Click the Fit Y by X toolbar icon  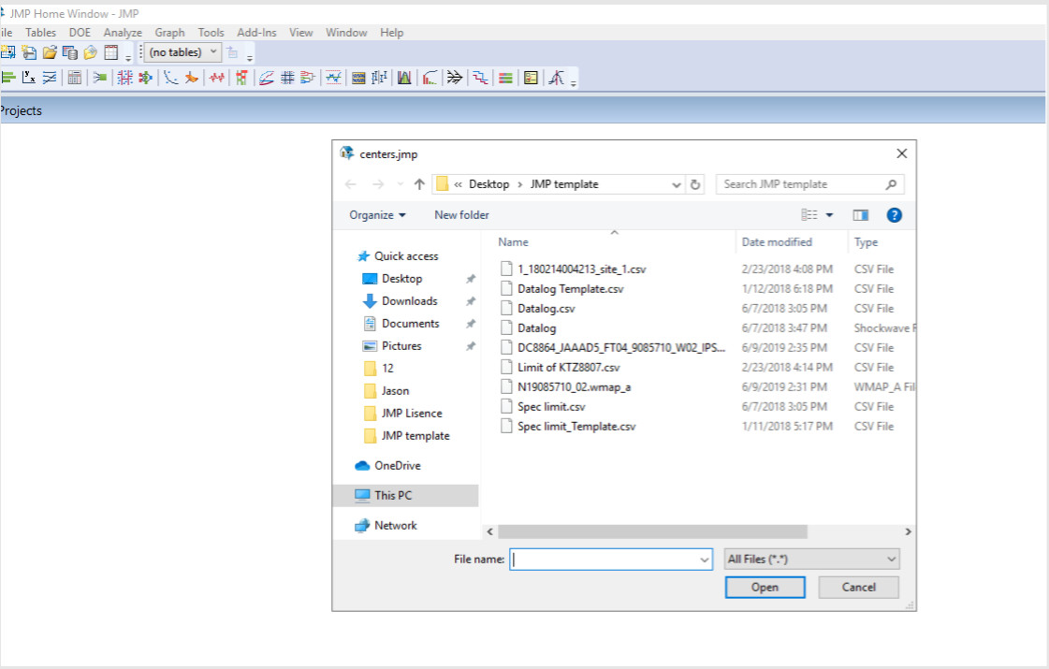pos(29,78)
